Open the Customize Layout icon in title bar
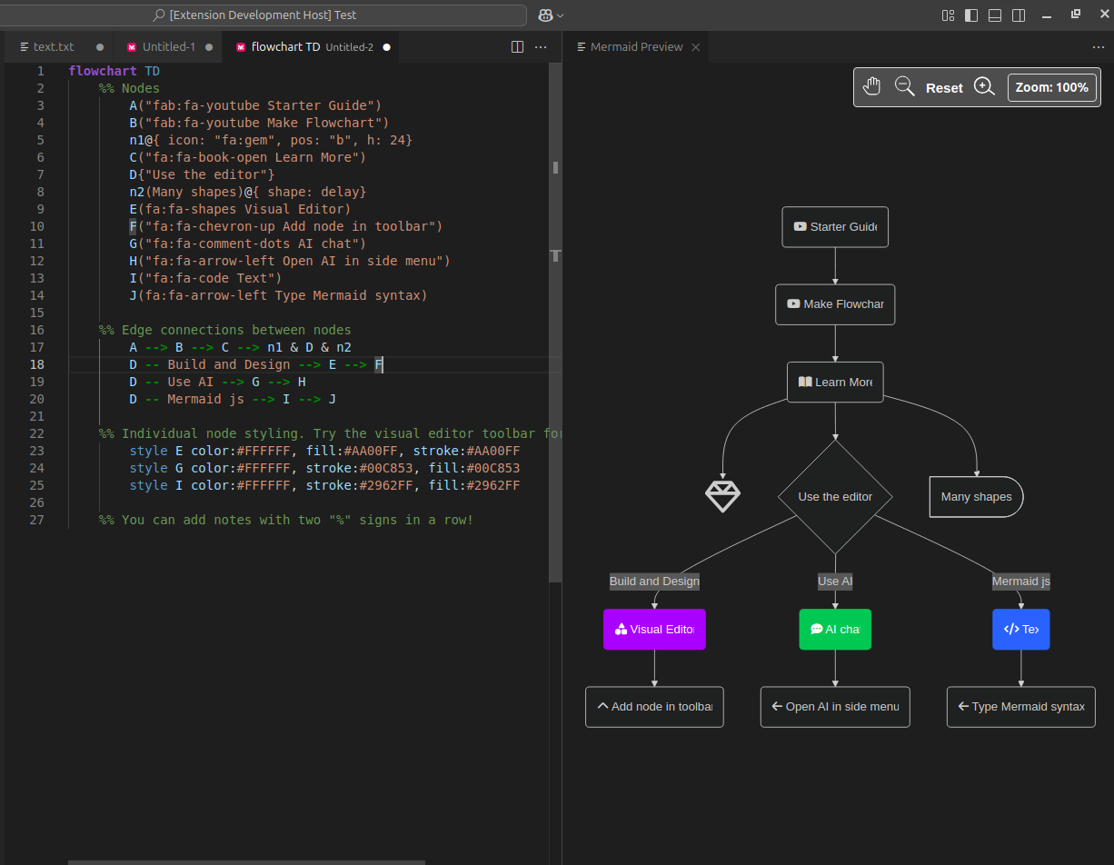This screenshot has width=1114, height=865. [x=948, y=15]
